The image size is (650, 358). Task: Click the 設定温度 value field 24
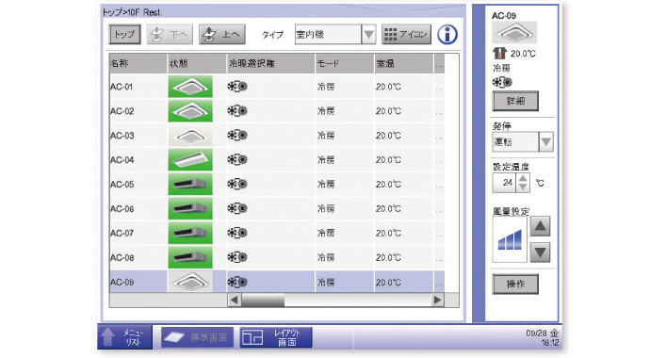504,183
